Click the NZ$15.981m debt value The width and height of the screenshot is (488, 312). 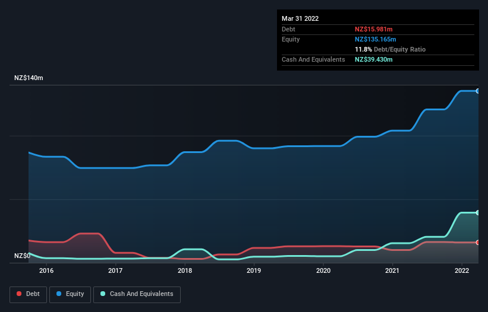(x=373, y=29)
